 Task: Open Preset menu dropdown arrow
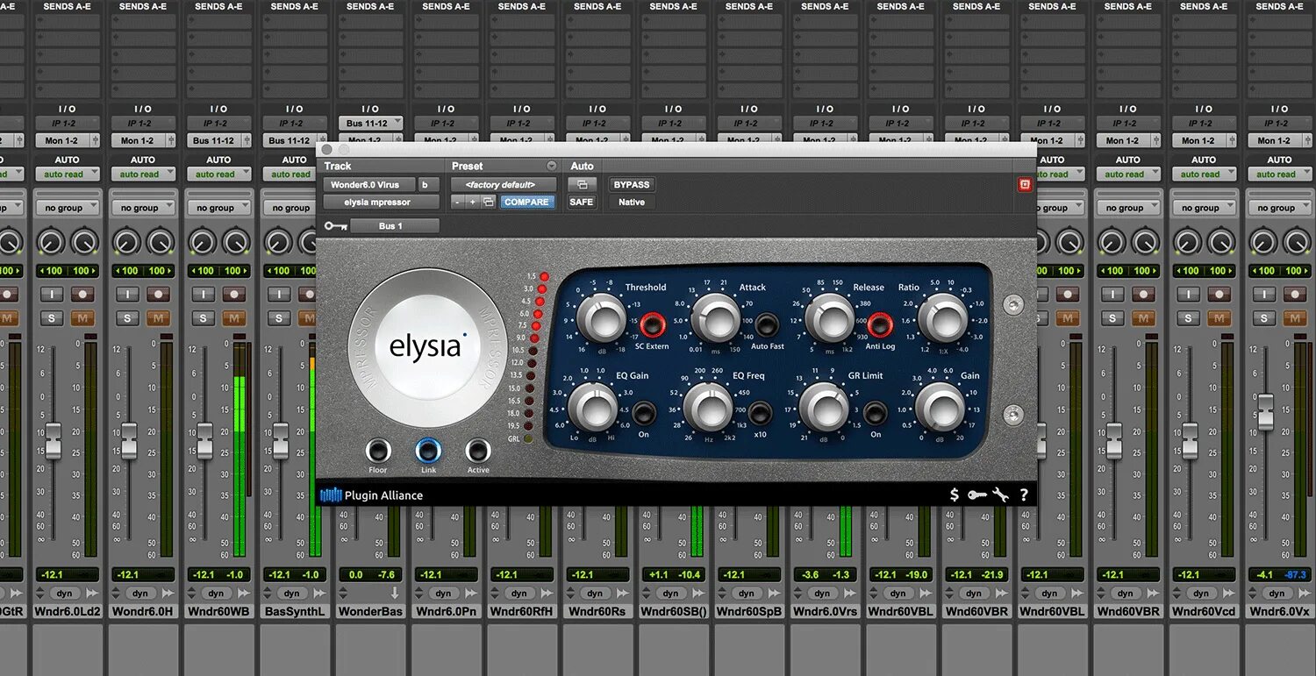552,166
